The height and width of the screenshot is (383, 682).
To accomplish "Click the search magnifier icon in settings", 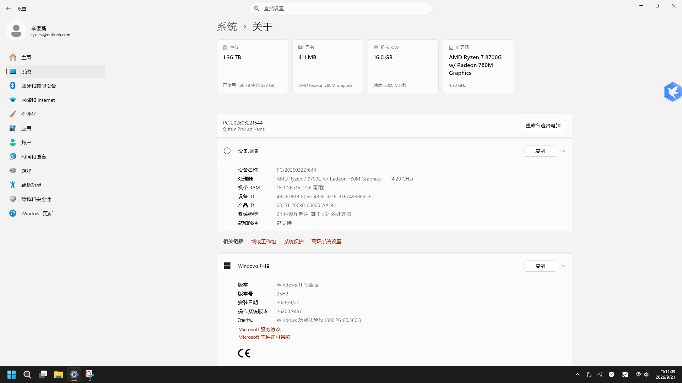I will [256, 9].
